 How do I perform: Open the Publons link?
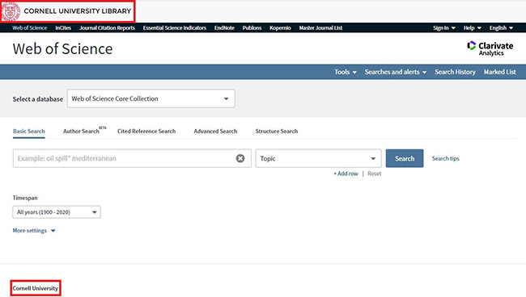click(252, 27)
